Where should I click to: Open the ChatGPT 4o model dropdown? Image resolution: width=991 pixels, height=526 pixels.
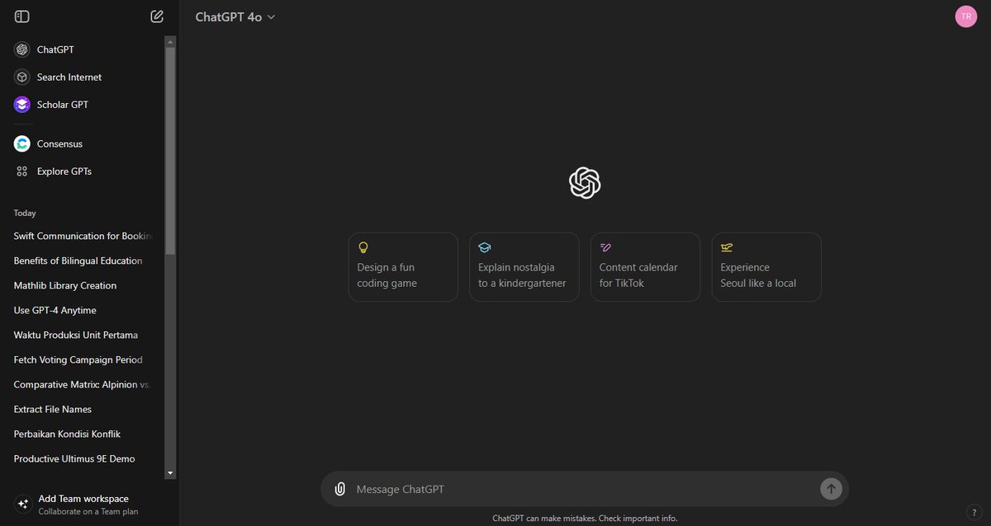coord(235,16)
